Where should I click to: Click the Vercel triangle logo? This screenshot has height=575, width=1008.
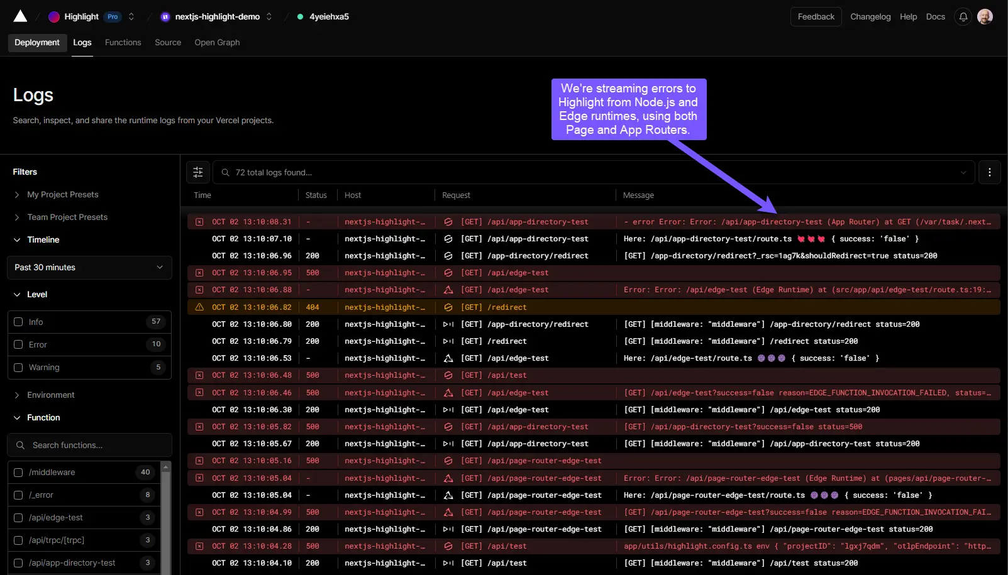20,16
